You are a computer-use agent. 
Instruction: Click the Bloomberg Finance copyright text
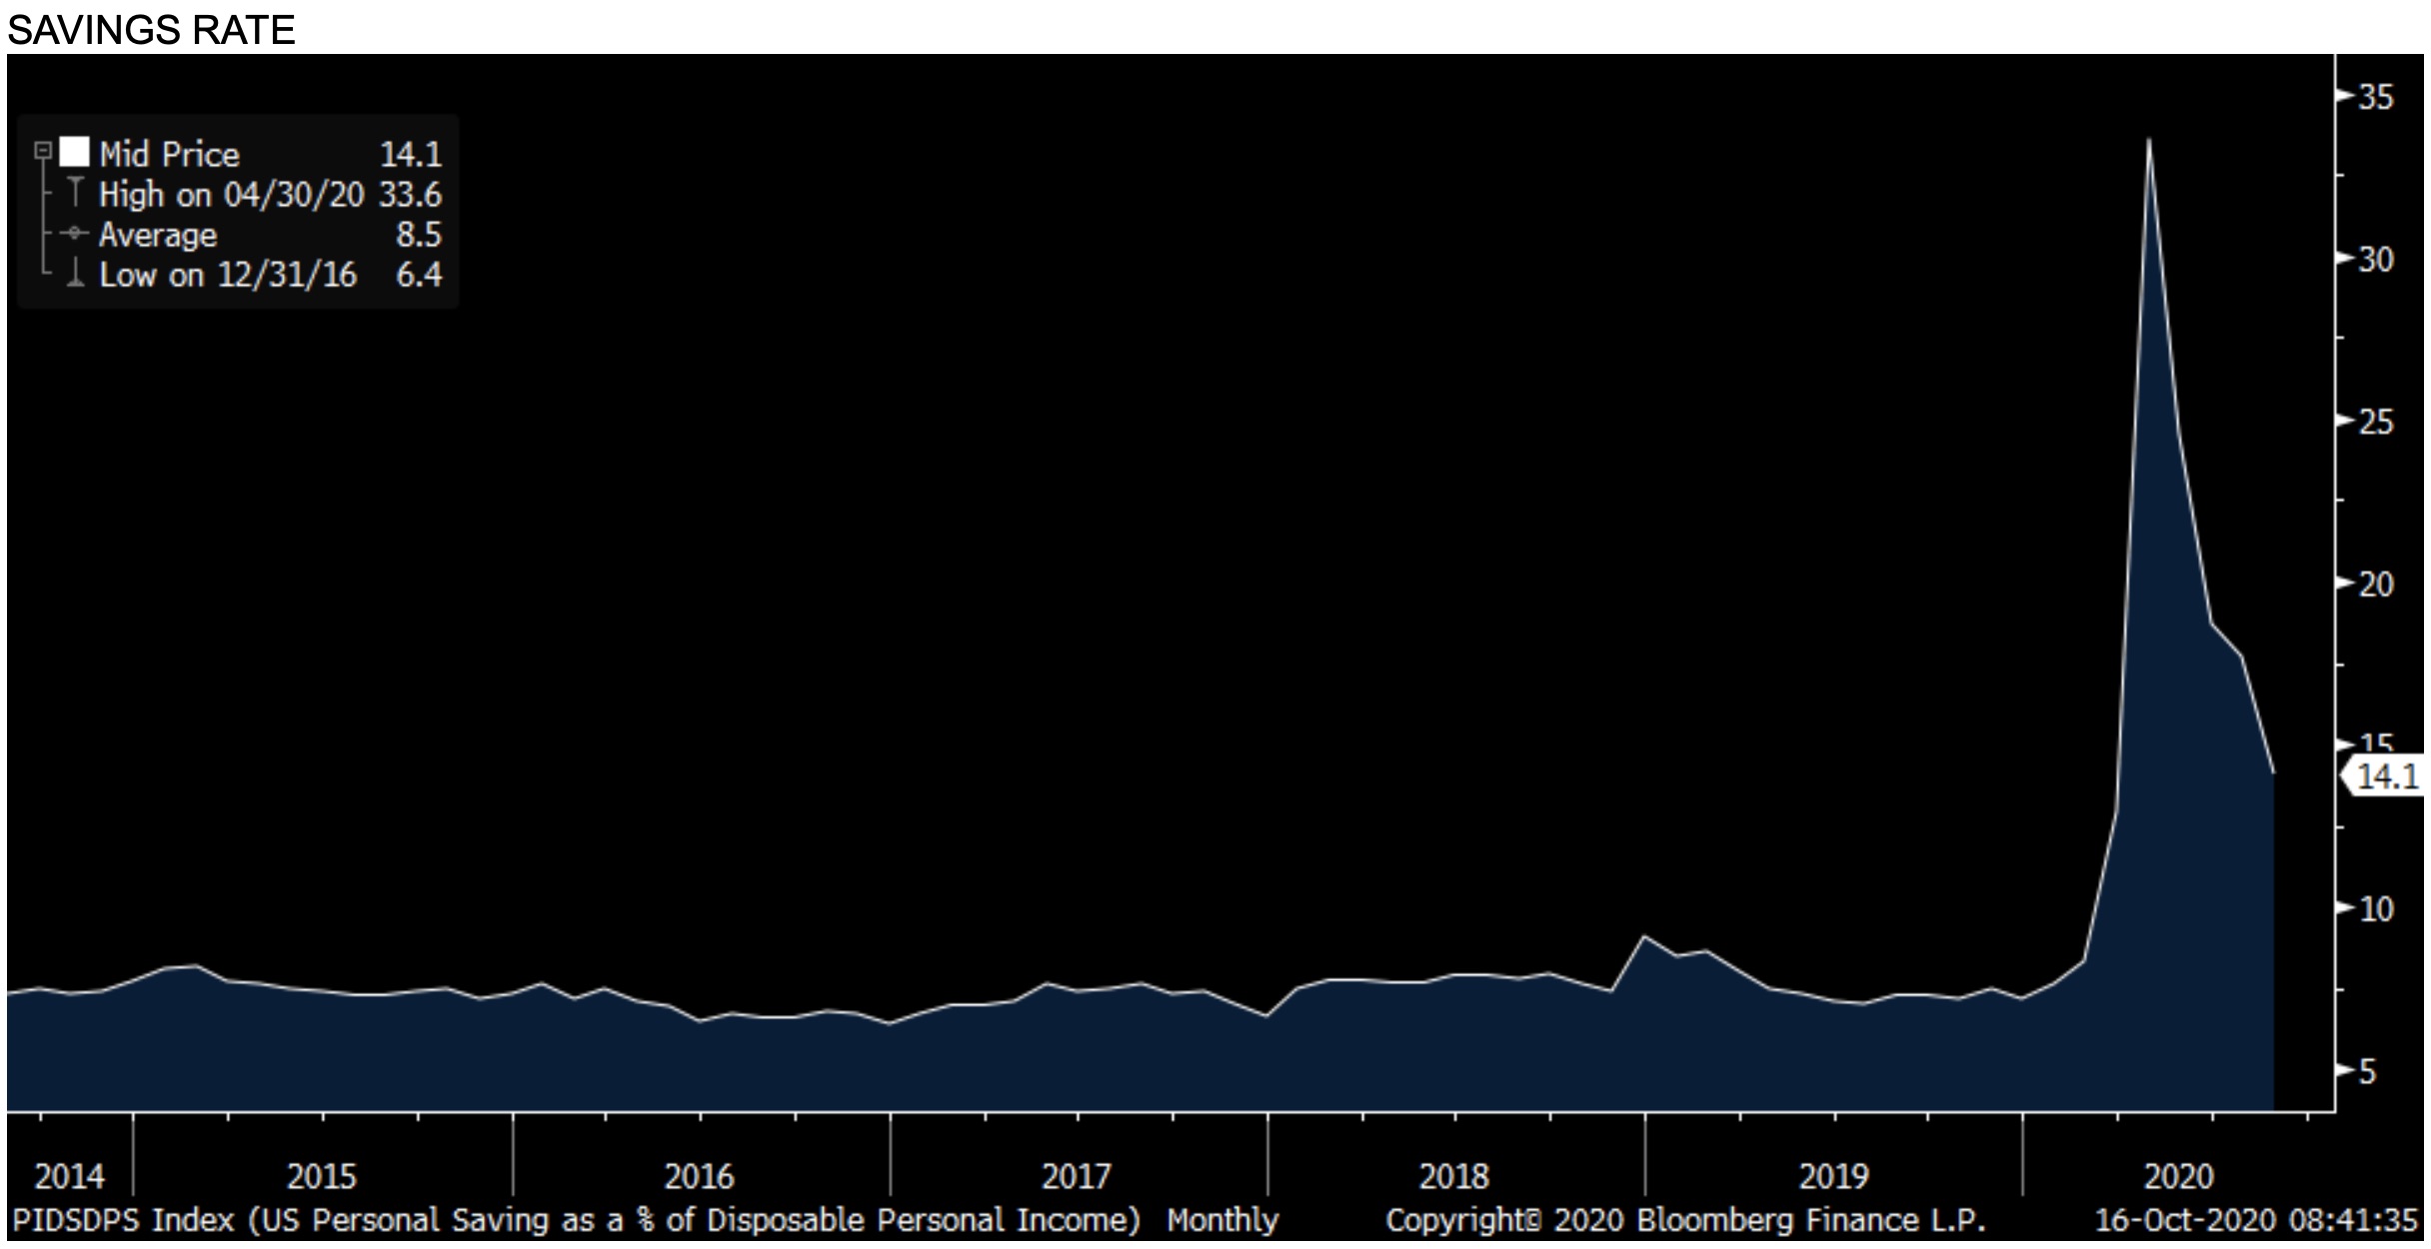click(1684, 1220)
